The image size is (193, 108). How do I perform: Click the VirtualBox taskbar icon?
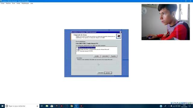(x=76, y=106)
